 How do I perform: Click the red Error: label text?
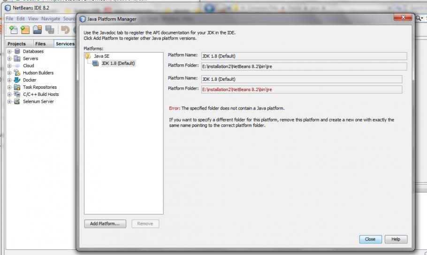tap(175, 108)
